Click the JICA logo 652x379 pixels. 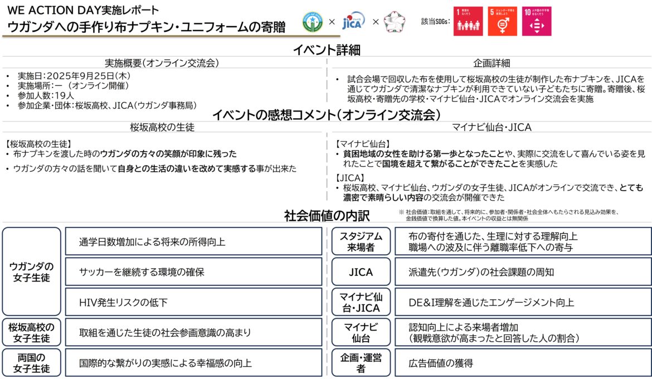353,22
